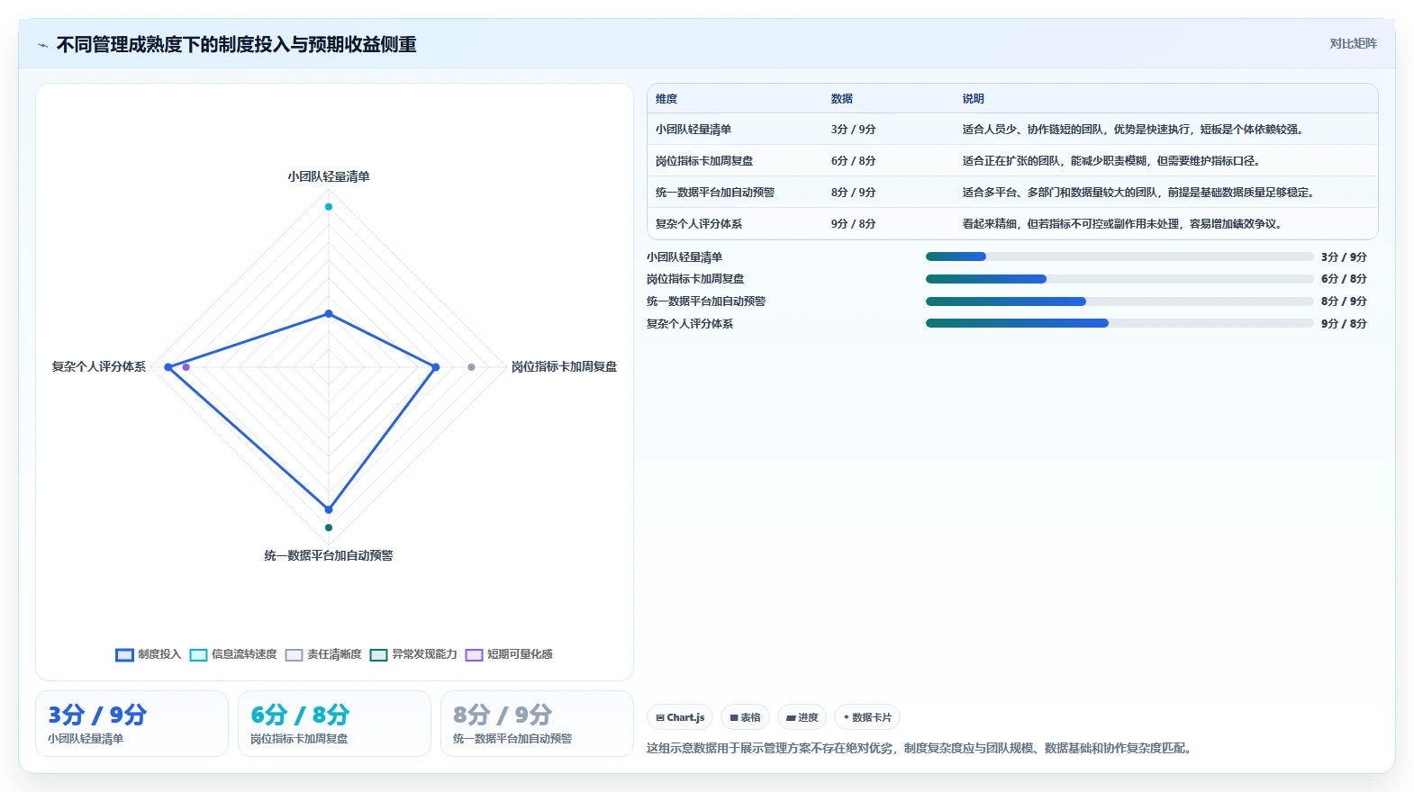Click the 对比矩阵 label in header

pos(1353,43)
